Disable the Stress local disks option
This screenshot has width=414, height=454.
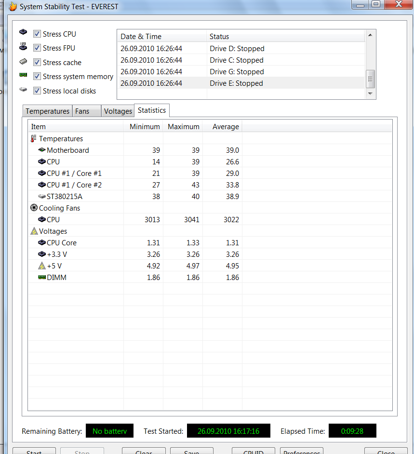point(37,91)
